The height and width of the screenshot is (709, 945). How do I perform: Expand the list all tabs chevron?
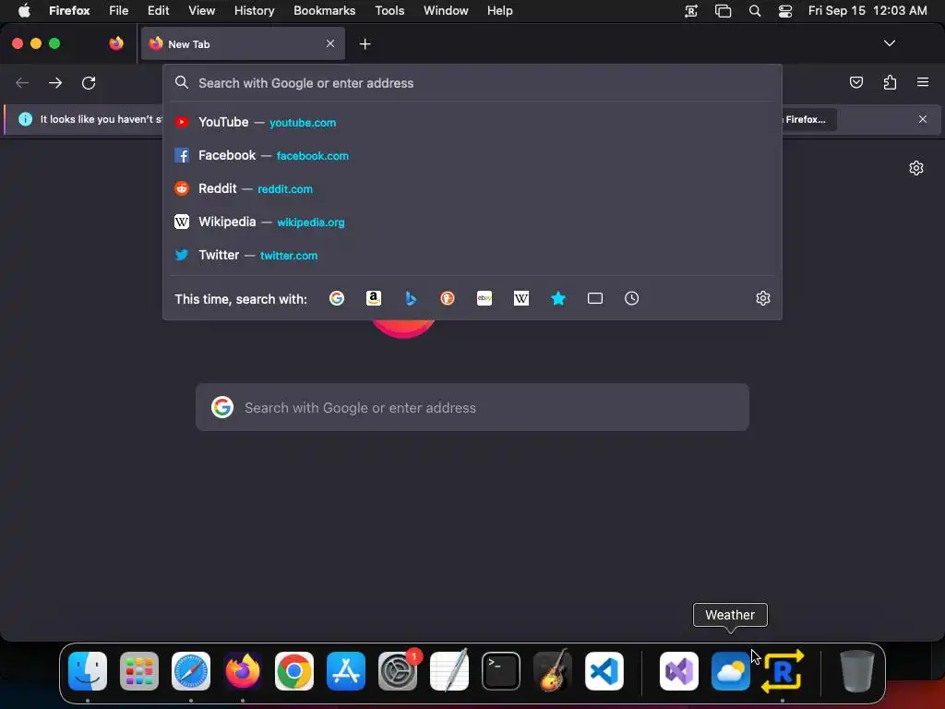tap(890, 43)
